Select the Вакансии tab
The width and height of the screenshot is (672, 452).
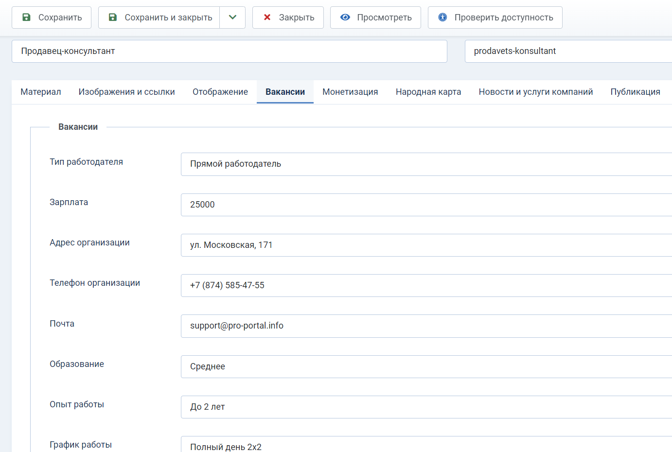285,92
